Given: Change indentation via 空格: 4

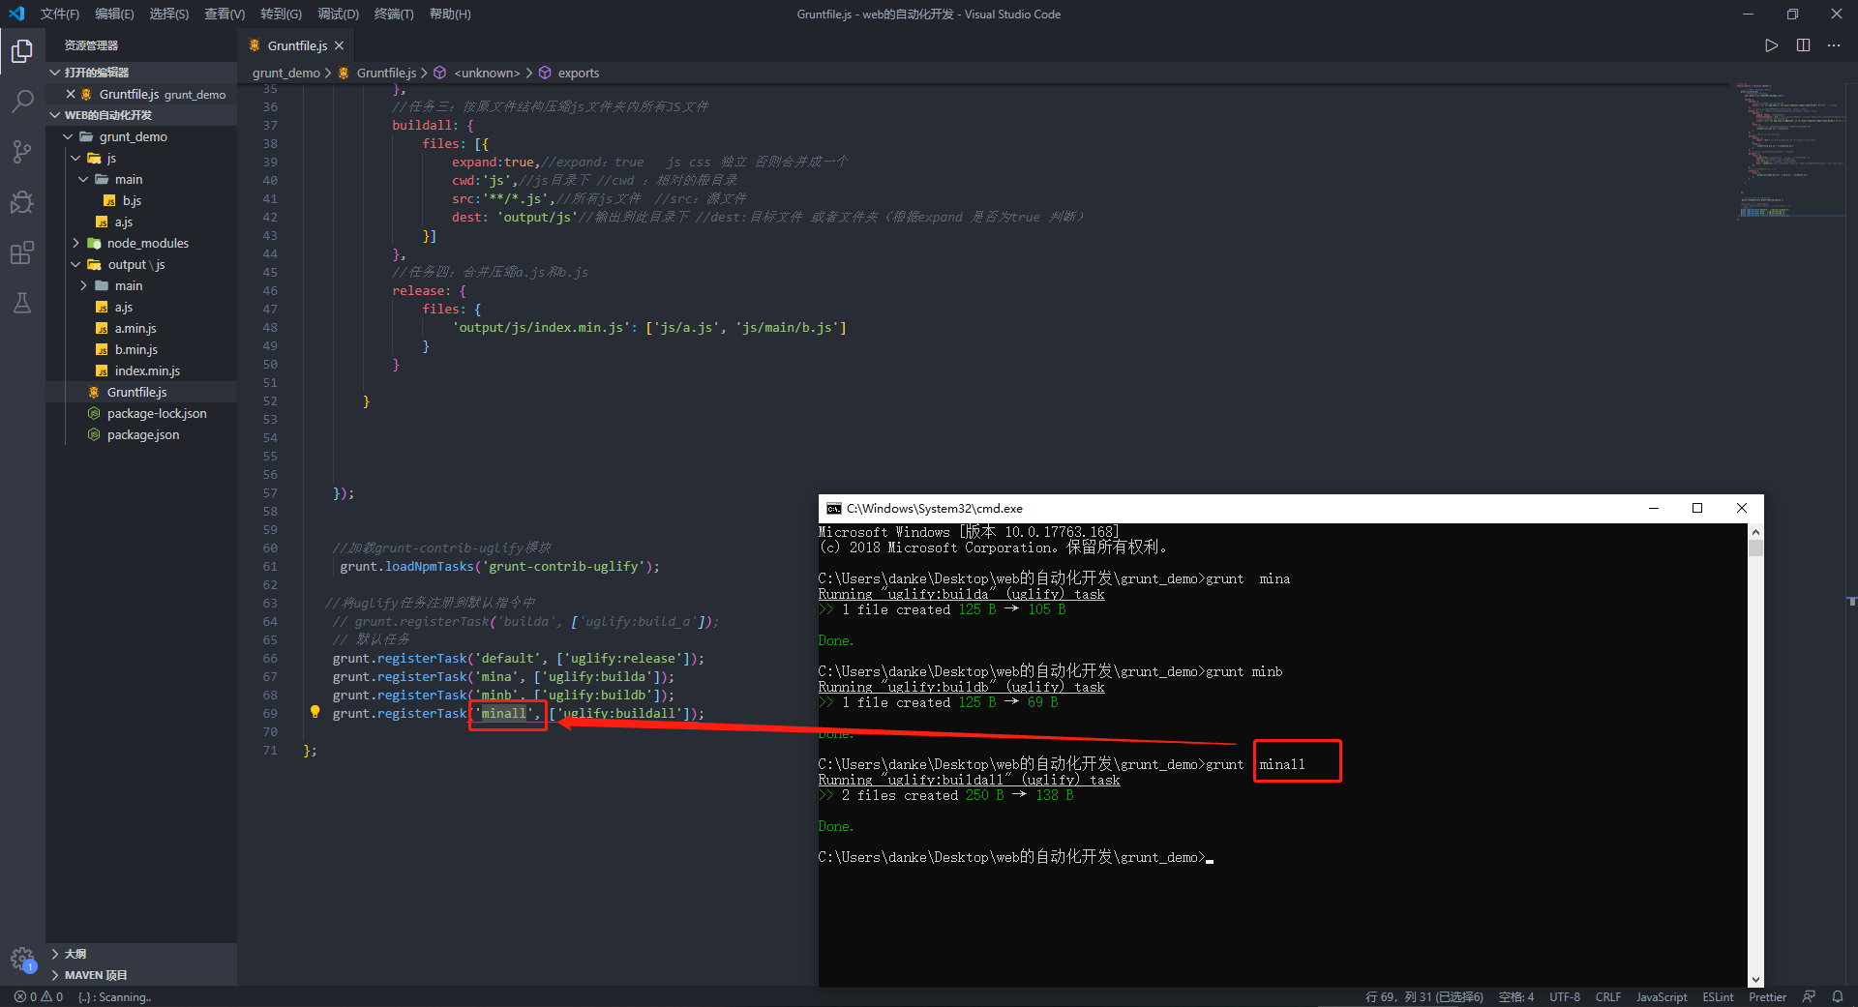Looking at the screenshot, I should click(x=1515, y=997).
